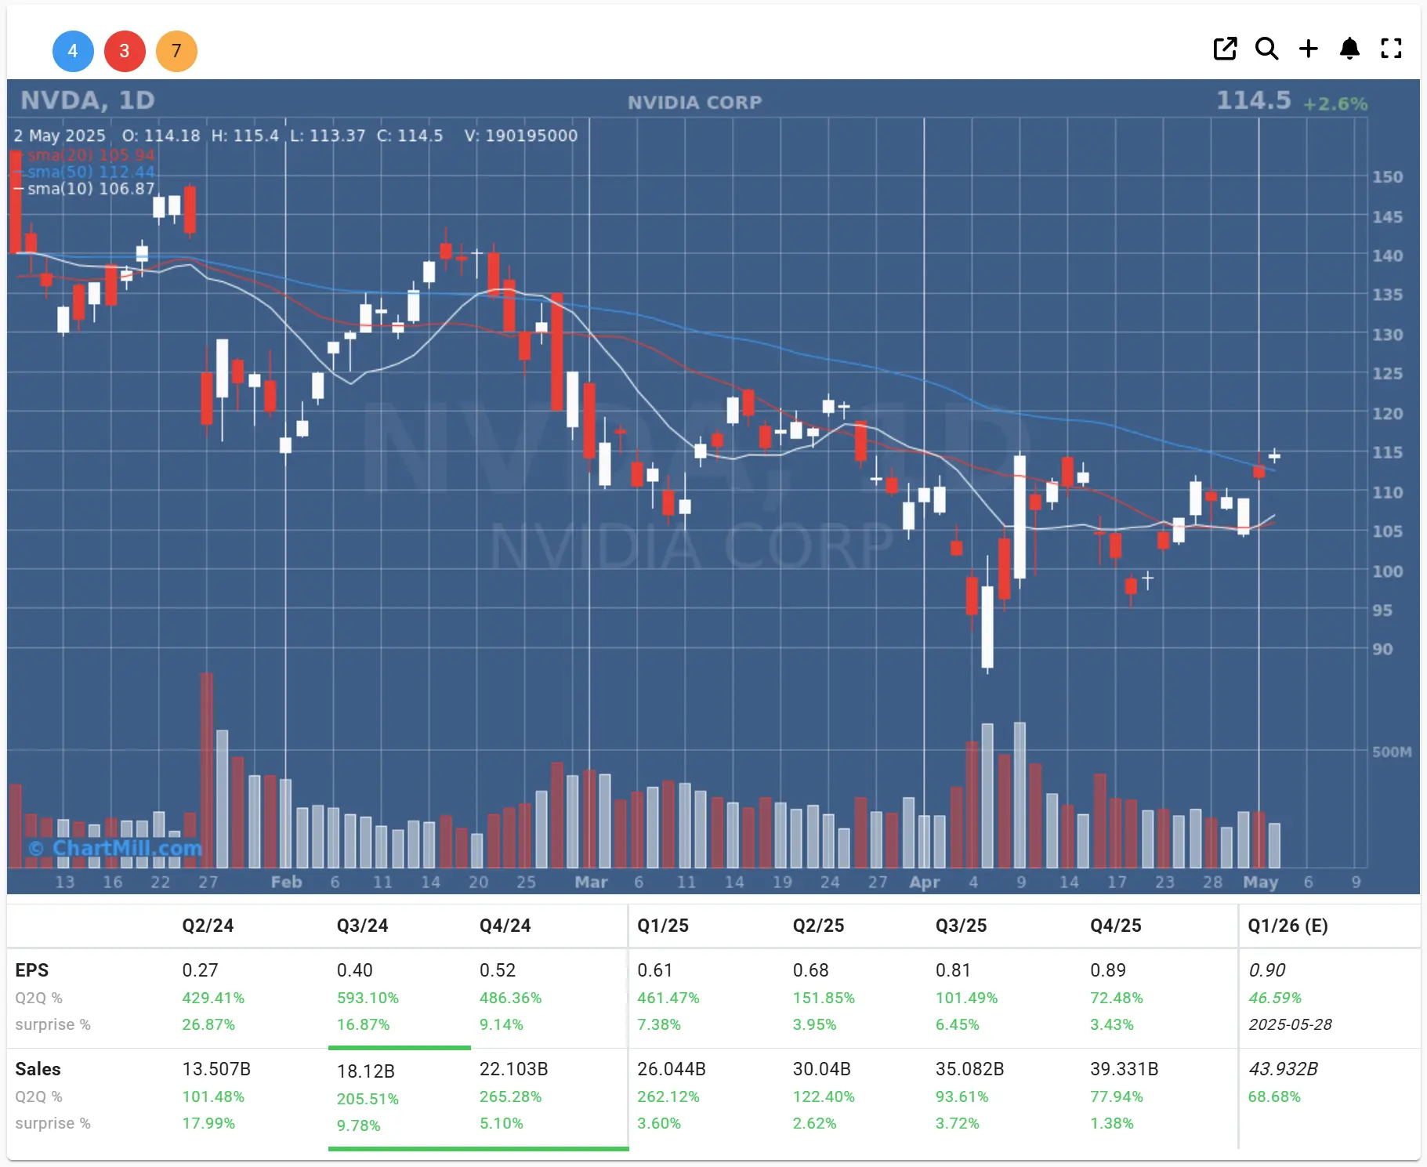
Task: Click the Q1/26 (E) column header
Action: click(x=1288, y=926)
